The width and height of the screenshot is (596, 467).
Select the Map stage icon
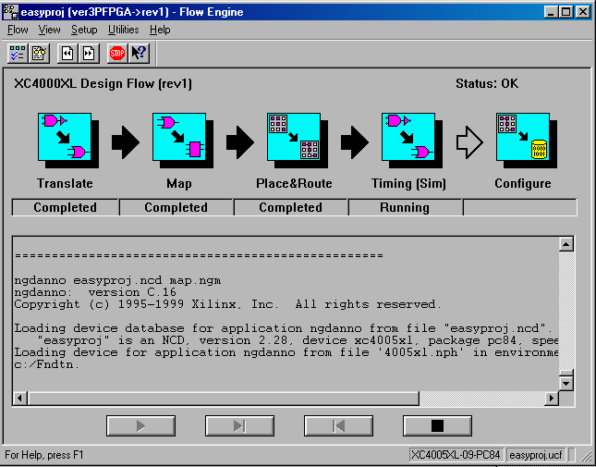point(178,138)
